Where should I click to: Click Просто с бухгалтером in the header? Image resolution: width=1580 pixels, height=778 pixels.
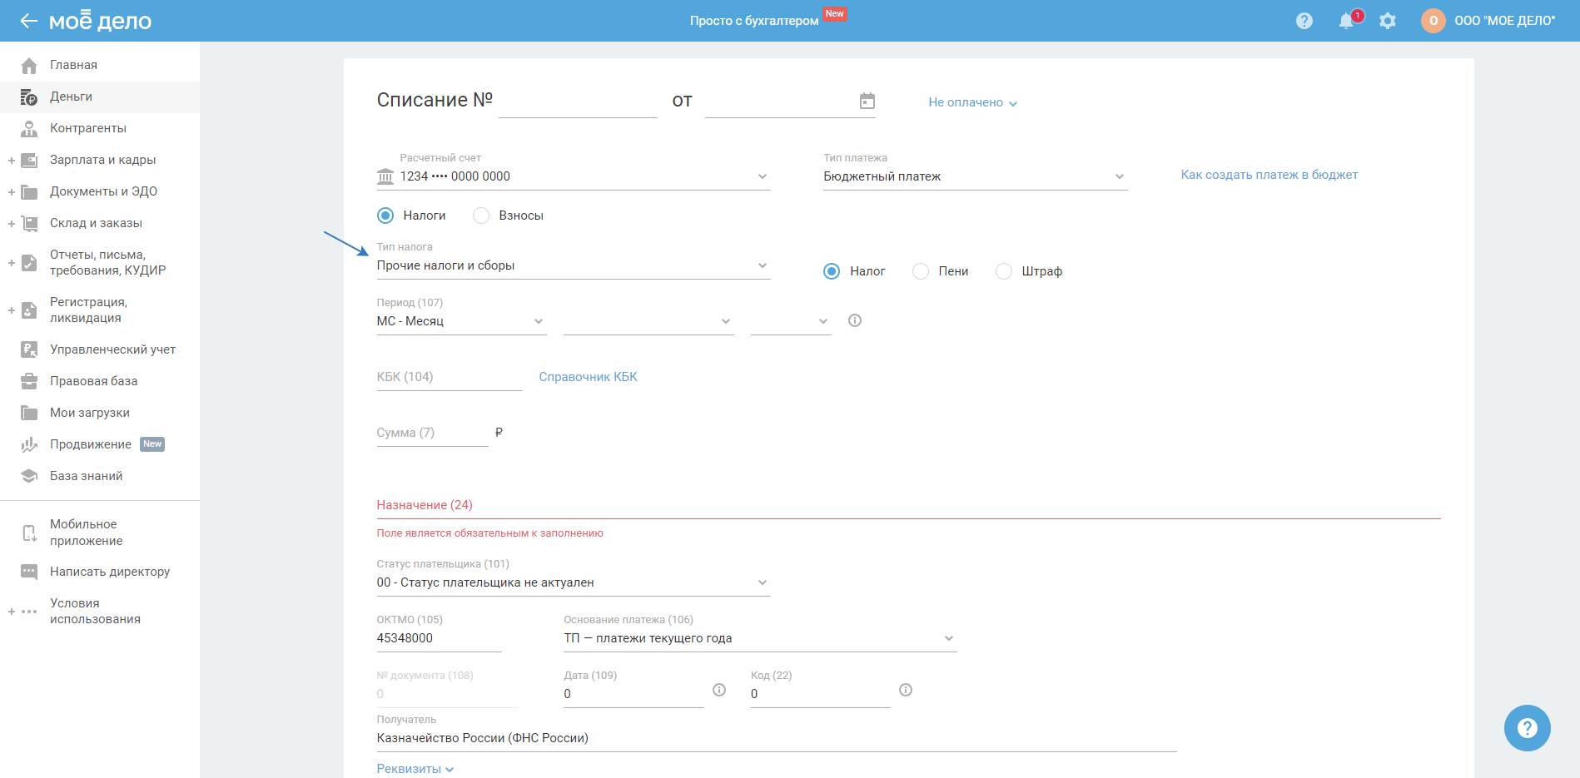(x=754, y=21)
